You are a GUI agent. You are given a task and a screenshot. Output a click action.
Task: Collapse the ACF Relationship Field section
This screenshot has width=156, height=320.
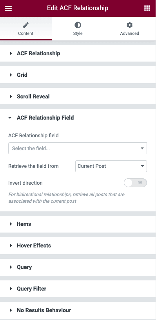(x=78, y=118)
